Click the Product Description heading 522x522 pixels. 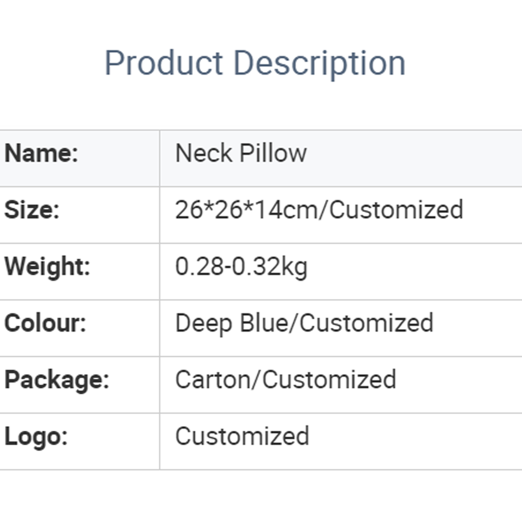coord(254,63)
